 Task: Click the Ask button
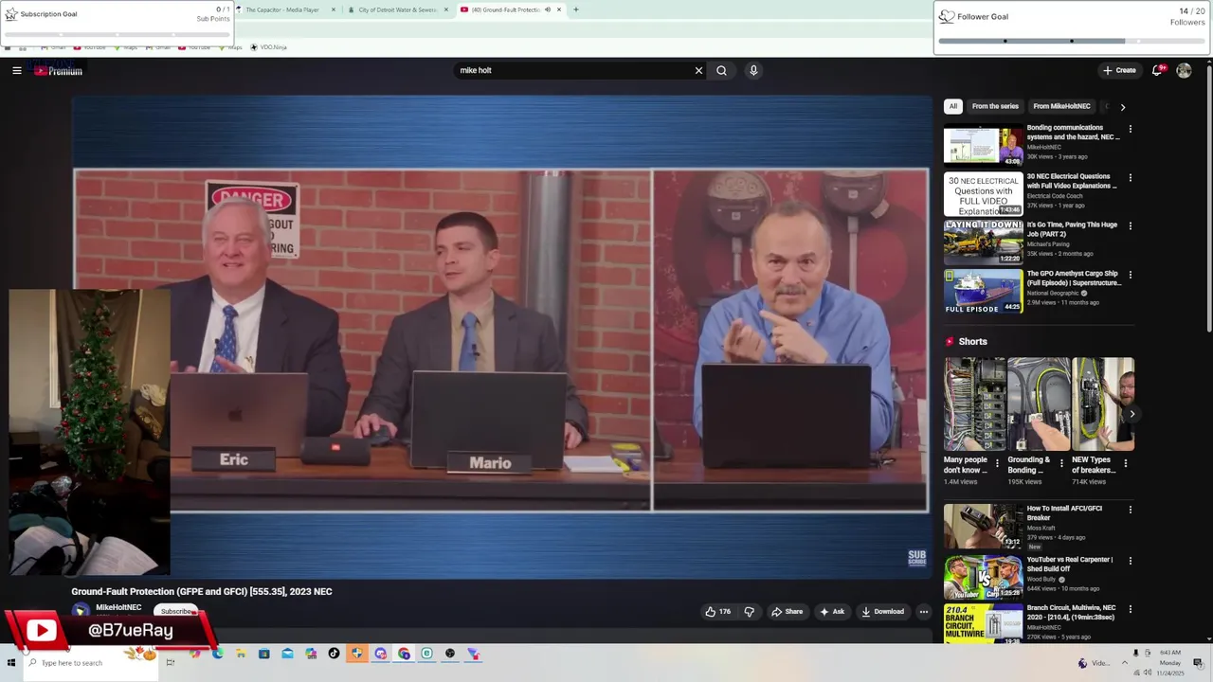pos(832,612)
